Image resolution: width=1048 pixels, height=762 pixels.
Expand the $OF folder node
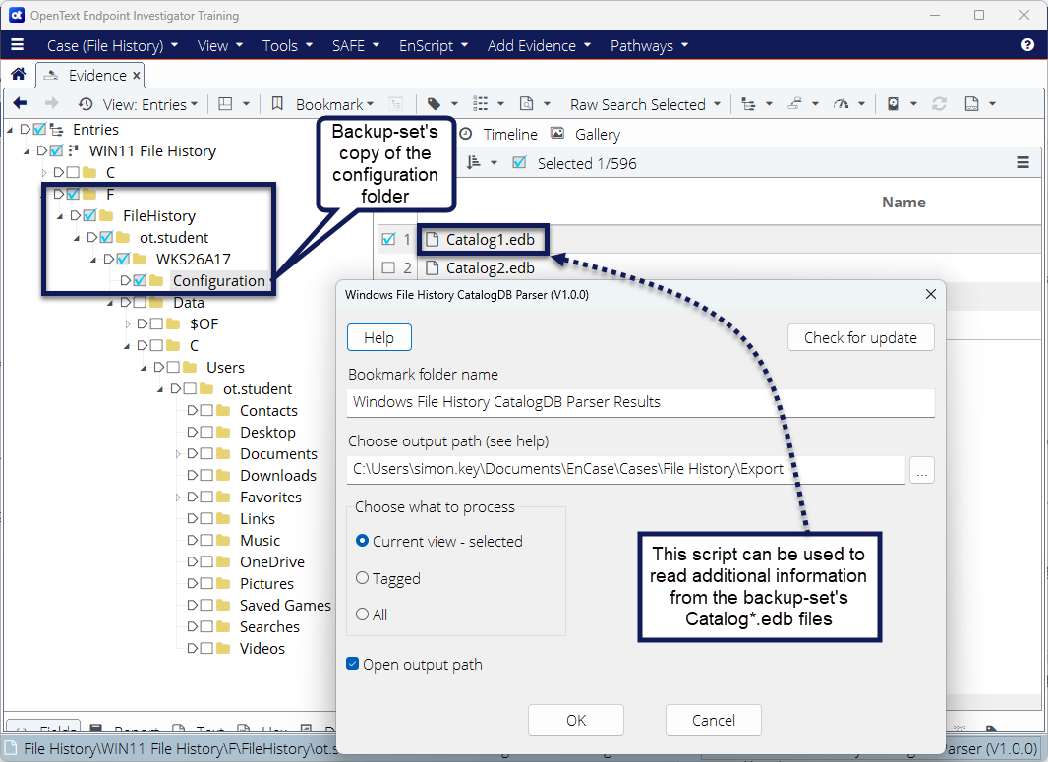click(x=127, y=324)
